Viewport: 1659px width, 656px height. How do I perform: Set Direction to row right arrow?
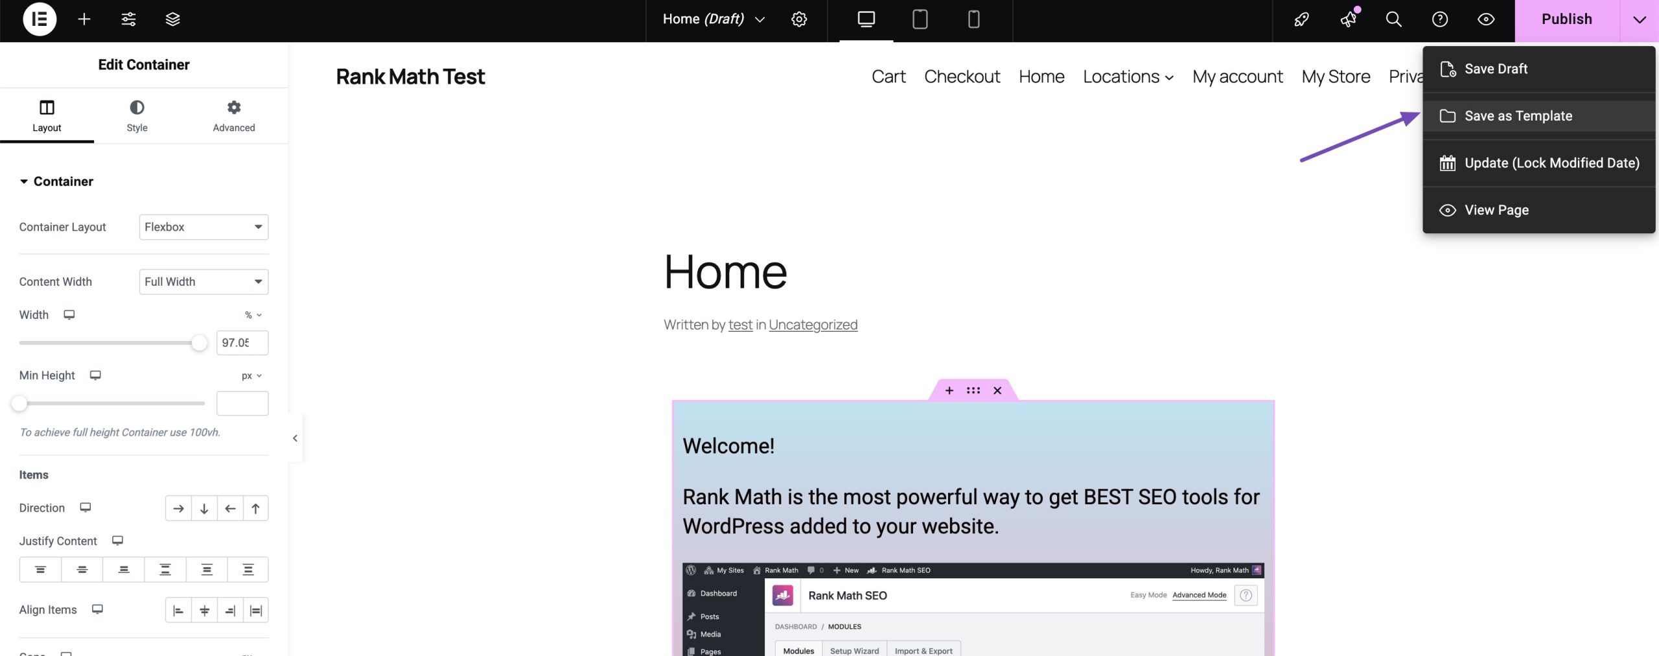[x=178, y=509]
